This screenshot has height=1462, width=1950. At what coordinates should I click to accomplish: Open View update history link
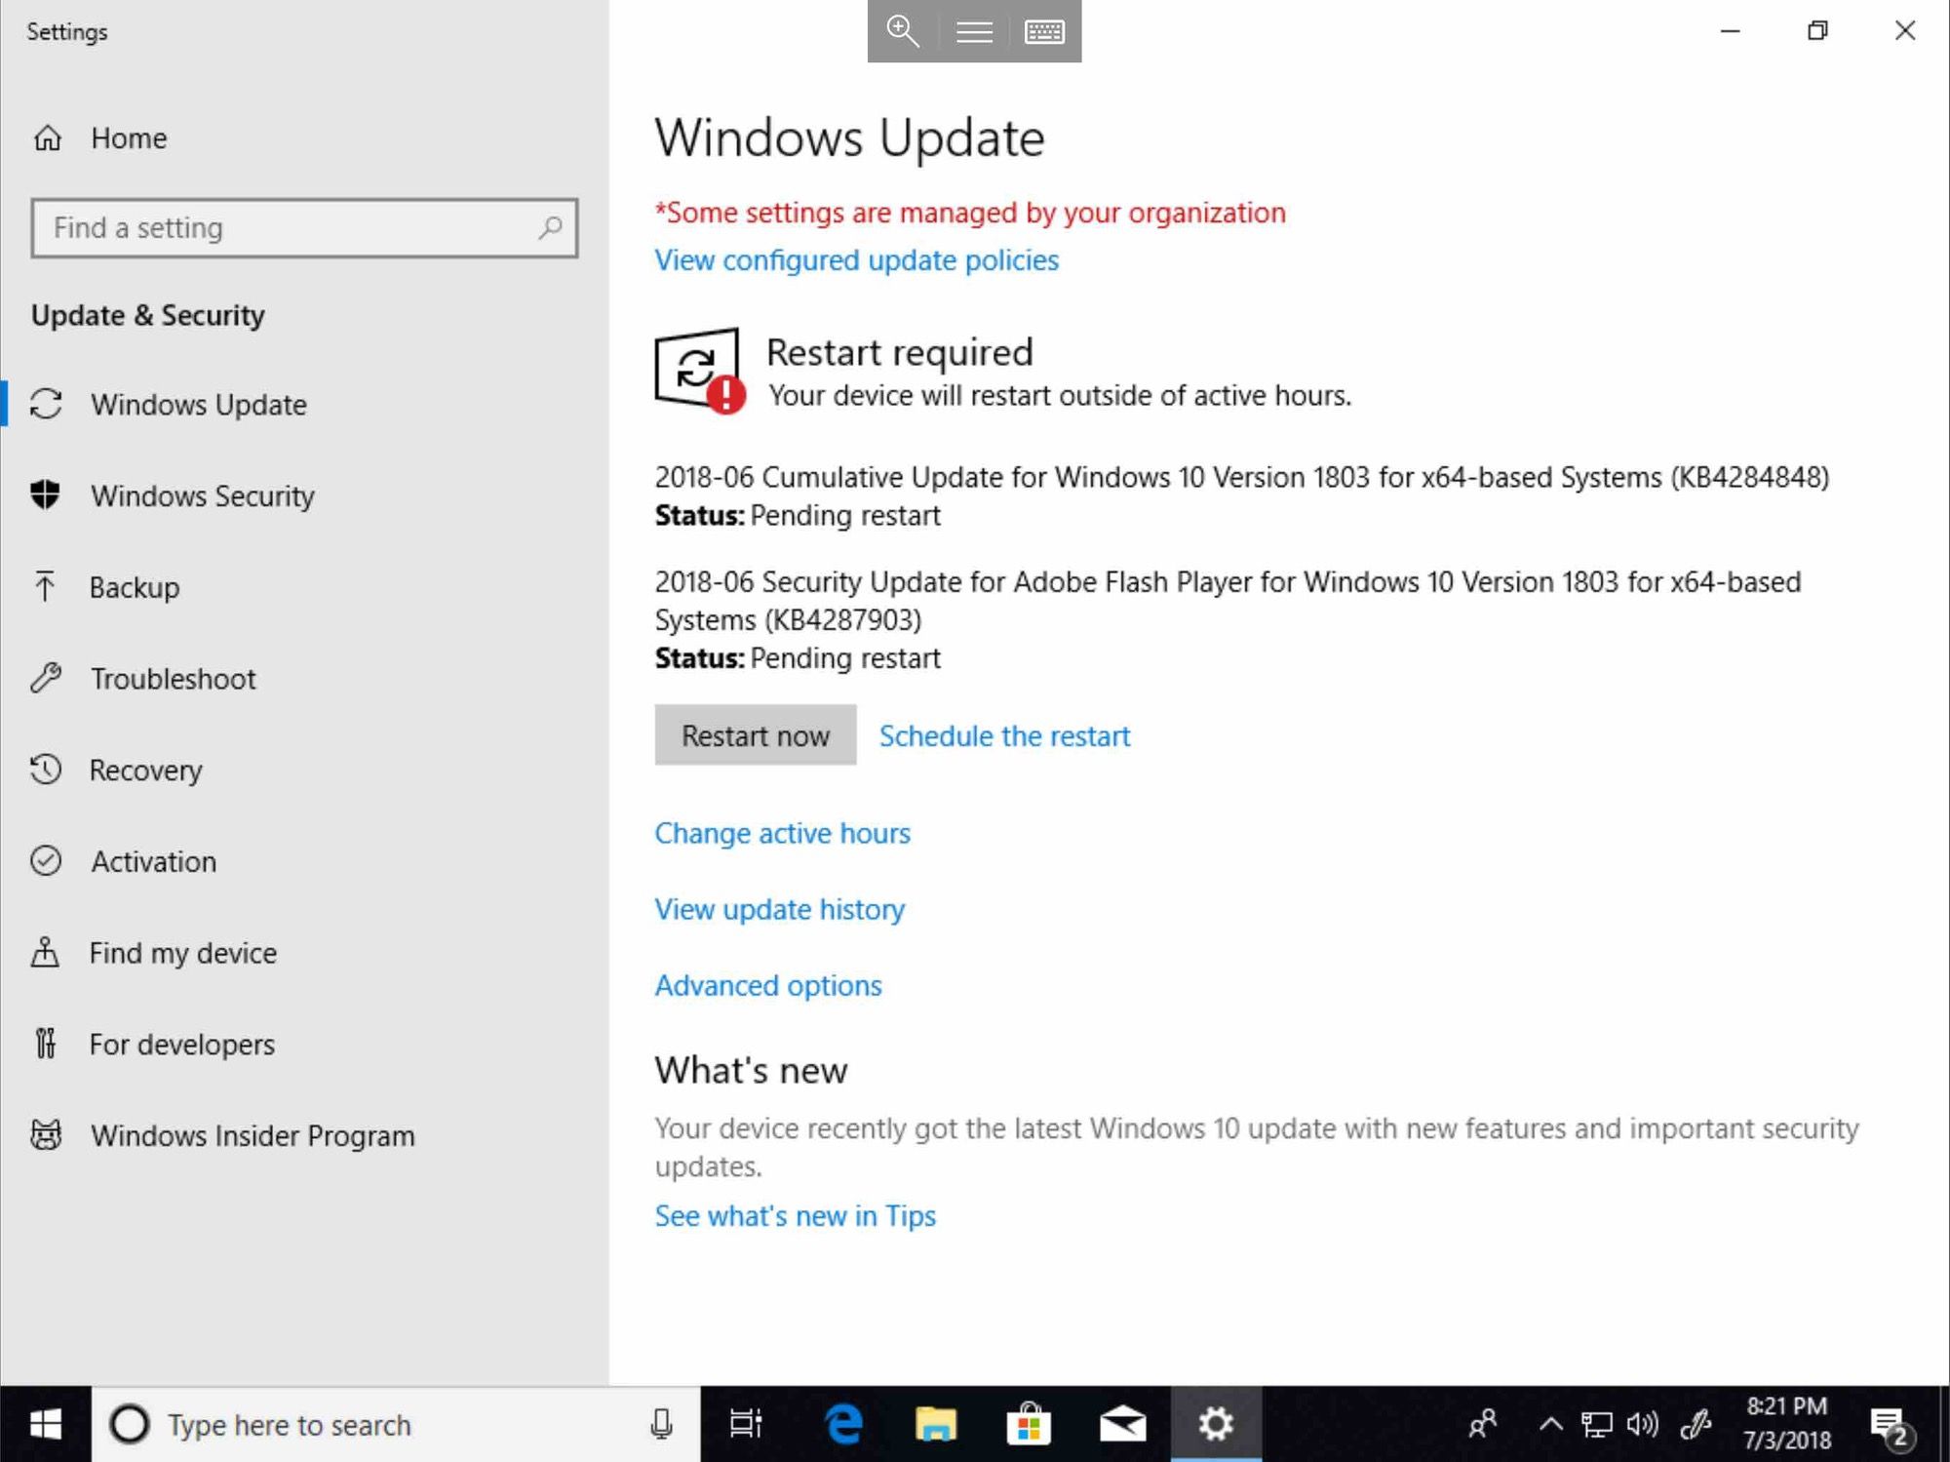pos(779,910)
